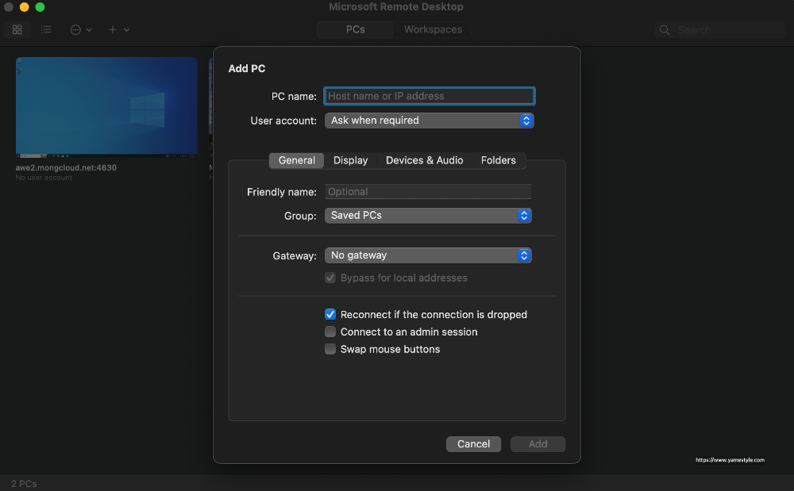Click the No user account text
The image size is (794, 491).
44,178
